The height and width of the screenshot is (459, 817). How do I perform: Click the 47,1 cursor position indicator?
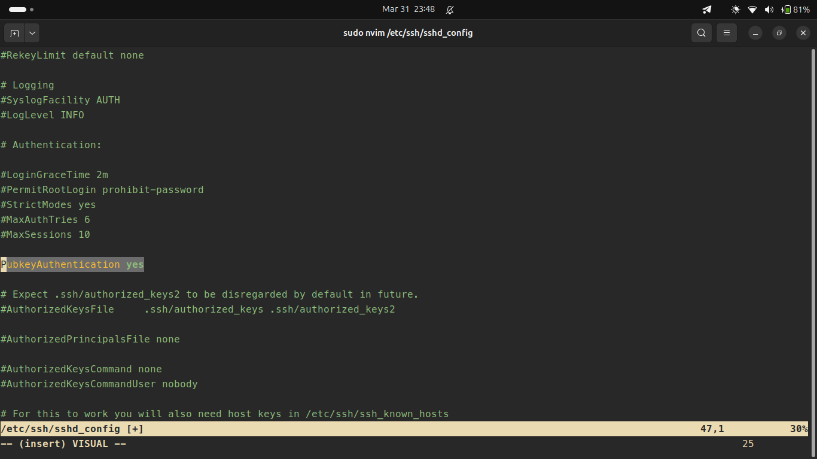(x=712, y=429)
